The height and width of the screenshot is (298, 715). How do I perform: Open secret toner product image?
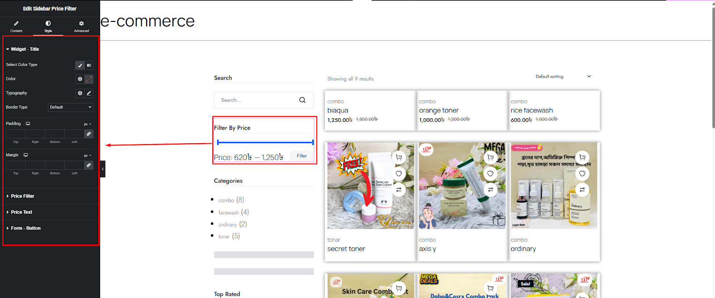point(370,186)
